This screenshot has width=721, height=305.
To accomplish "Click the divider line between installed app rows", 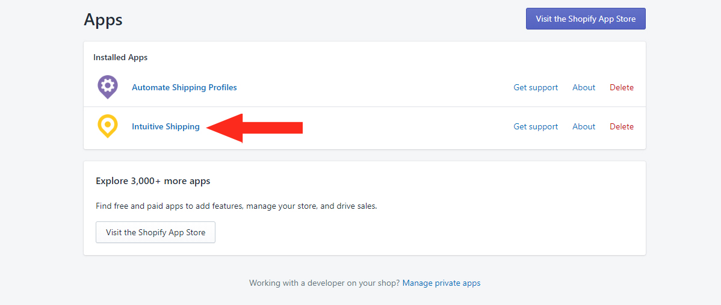I will (364, 107).
